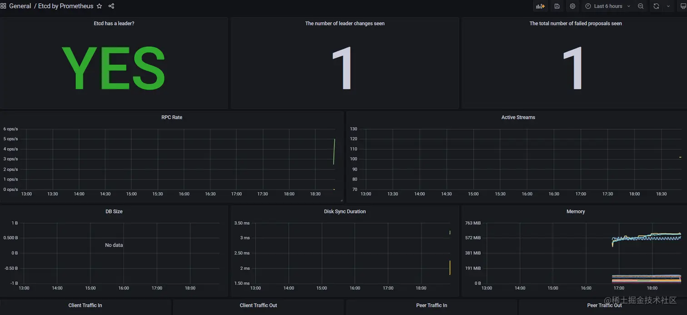Click the '130' axis label in Active Streams
Screen dimensions: 687x315
pyautogui.click(x=353, y=129)
